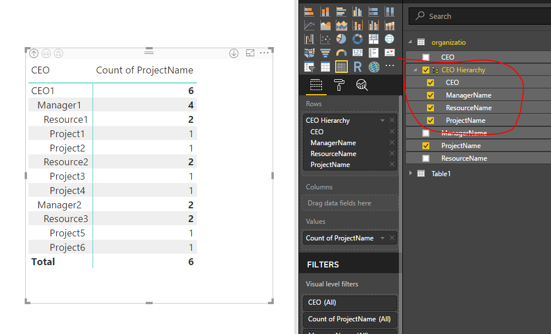Drill up in the matrix visual
Screen dimensions: 551x334
click(34, 53)
